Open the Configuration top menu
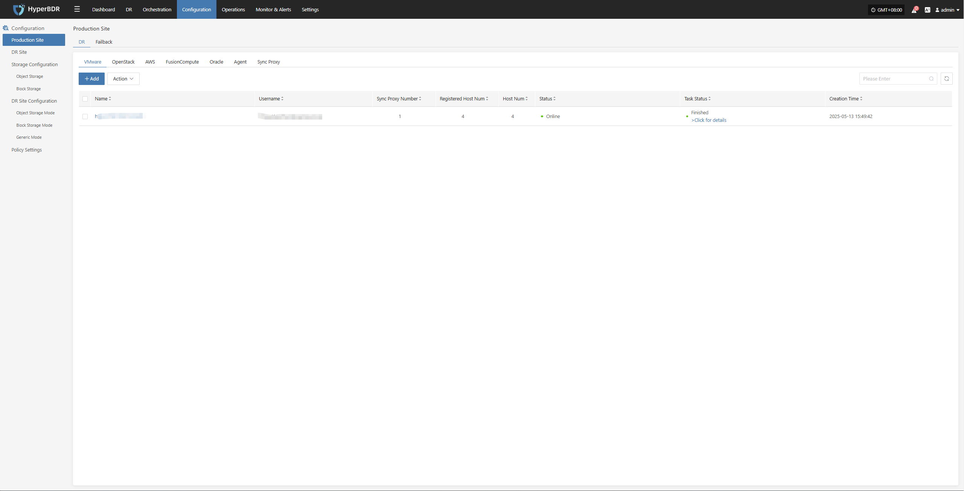The image size is (964, 491). 196,9
